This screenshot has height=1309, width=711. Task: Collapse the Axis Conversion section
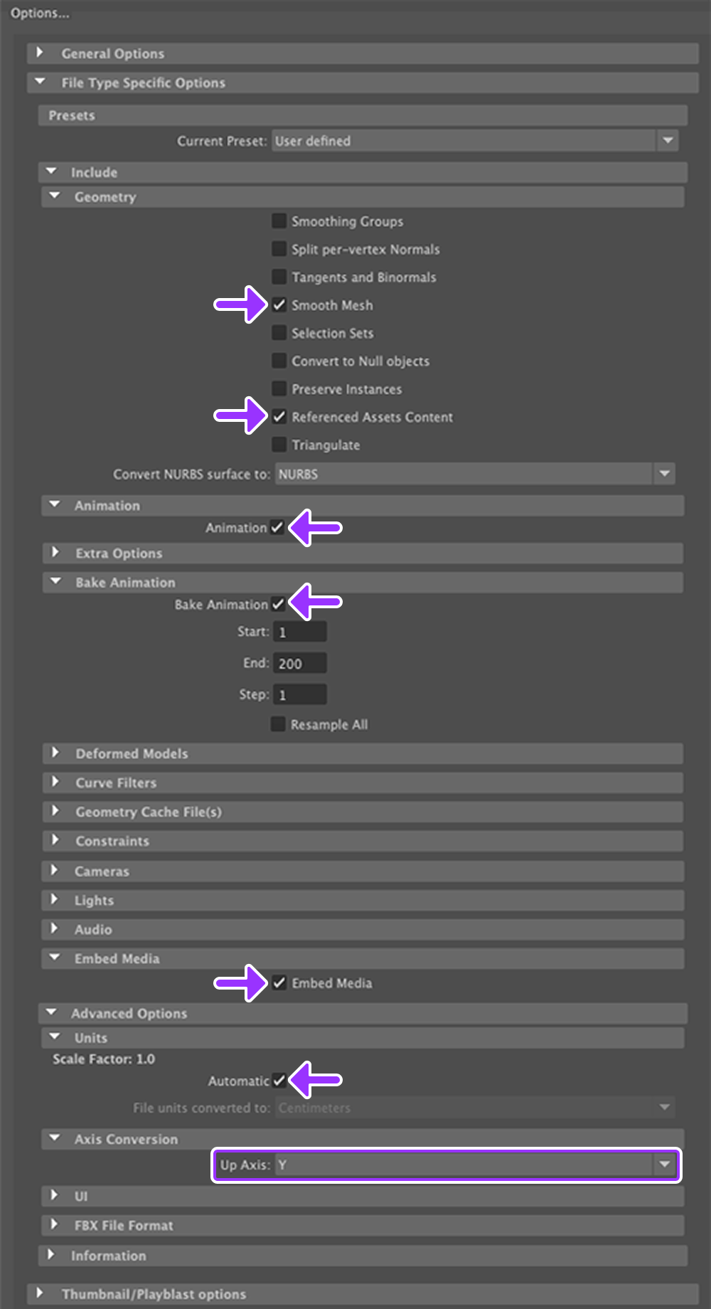[363, 1139]
